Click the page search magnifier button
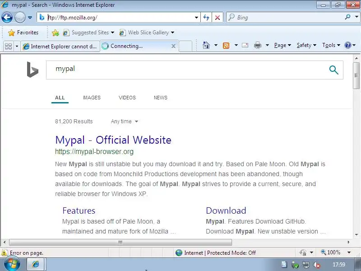The width and height of the screenshot is (361, 271). tap(333, 70)
